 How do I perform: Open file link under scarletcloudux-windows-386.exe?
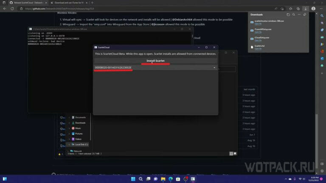(x=258, y=24)
